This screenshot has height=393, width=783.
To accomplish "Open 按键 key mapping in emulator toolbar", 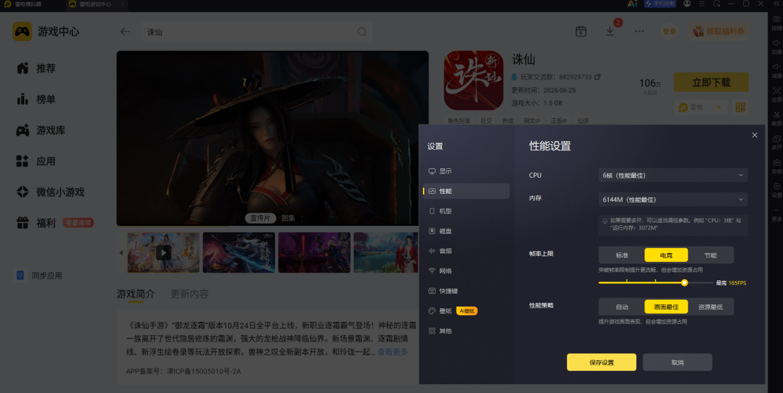I will [777, 24].
